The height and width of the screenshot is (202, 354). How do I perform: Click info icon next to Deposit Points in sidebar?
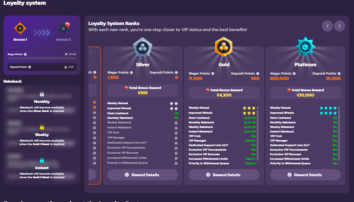(x=30, y=67)
